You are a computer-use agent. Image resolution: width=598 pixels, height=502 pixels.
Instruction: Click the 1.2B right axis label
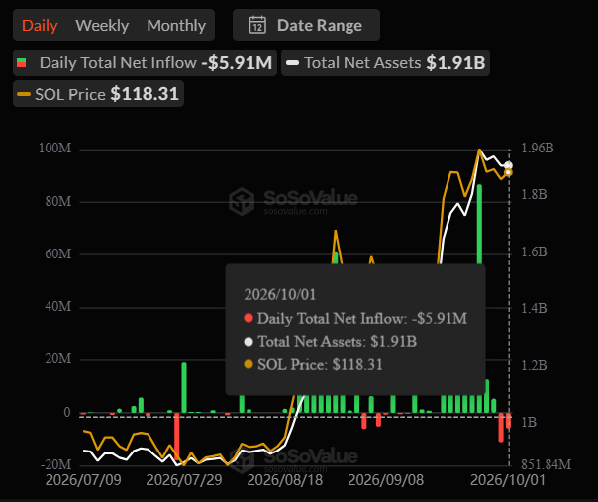(534, 365)
